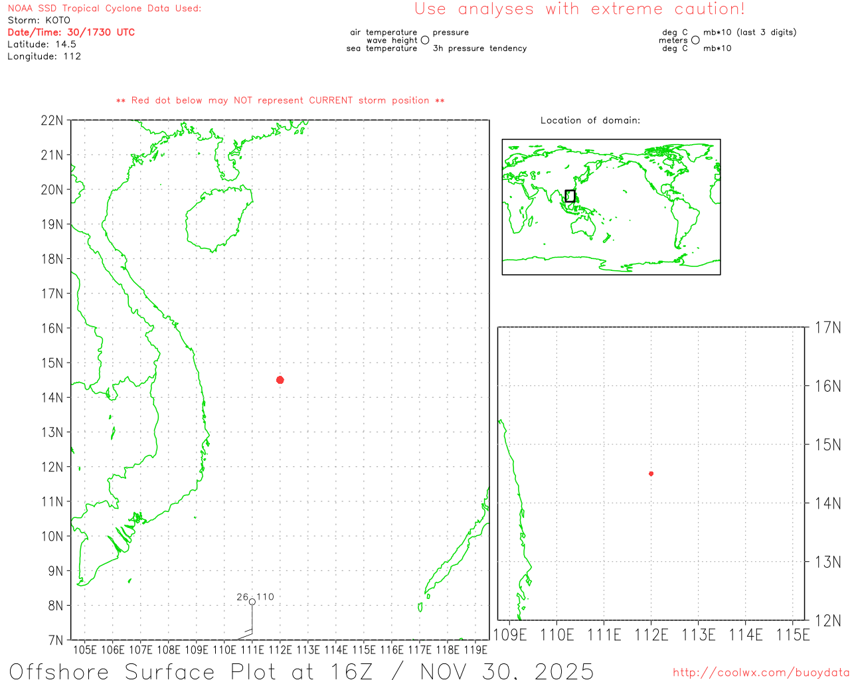Click the '17N' latitude label on inset map
Screen dimensions: 850x680
(x=828, y=327)
